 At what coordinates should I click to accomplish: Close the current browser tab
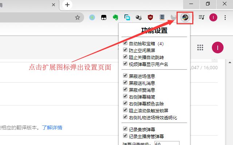(x=54, y=5)
